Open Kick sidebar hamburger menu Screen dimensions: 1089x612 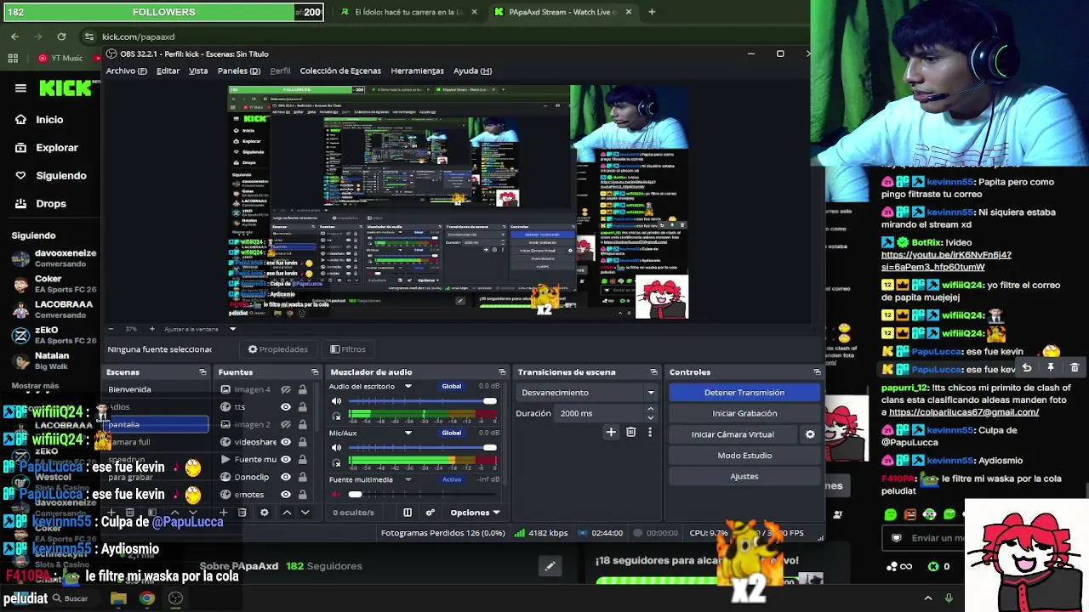tap(20, 88)
